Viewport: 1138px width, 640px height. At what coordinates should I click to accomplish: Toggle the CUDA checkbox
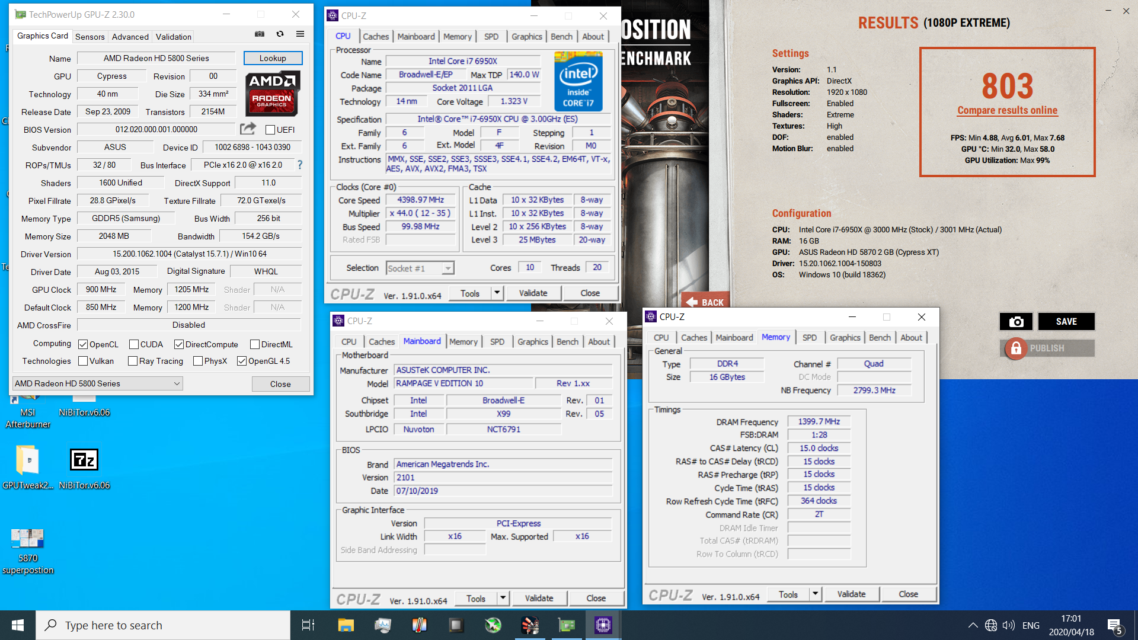tap(134, 344)
